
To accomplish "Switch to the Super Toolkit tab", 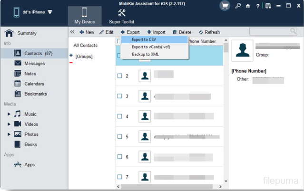I will 121,16.
